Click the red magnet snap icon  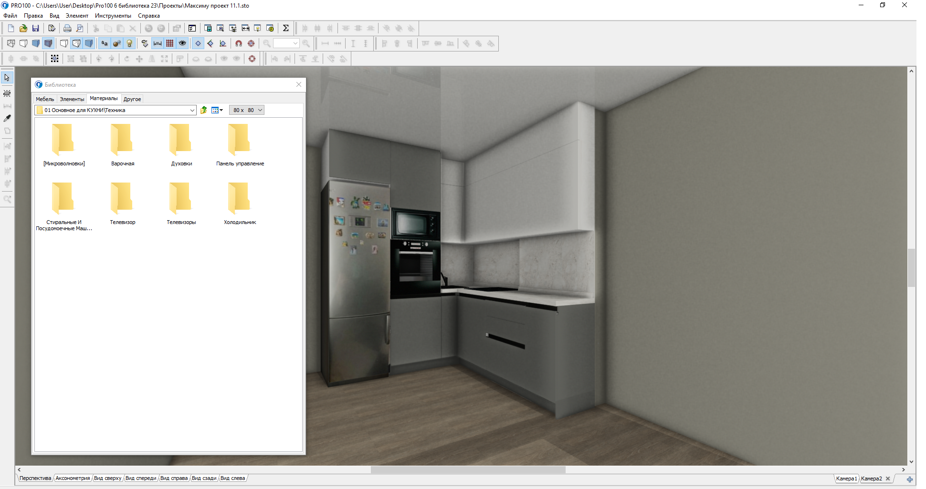(239, 43)
